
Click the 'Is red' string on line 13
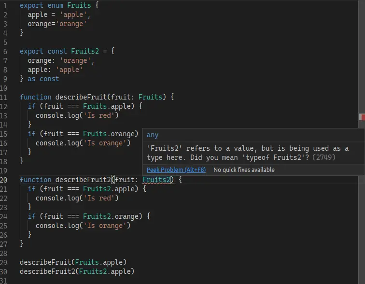(98, 115)
